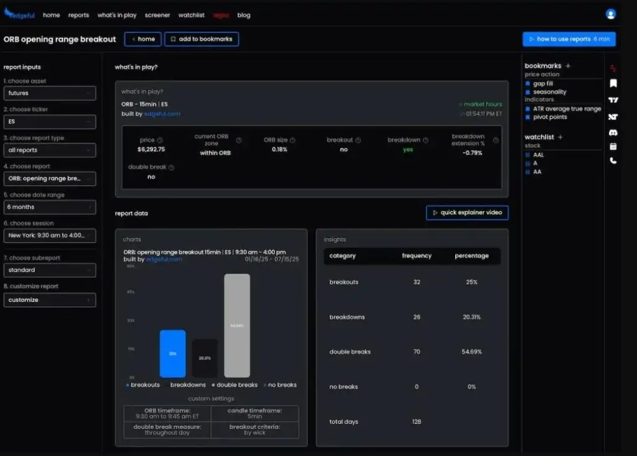This screenshot has height=456, width=637.
Task: Go to what's in play menu
Action: coord(117,15)
